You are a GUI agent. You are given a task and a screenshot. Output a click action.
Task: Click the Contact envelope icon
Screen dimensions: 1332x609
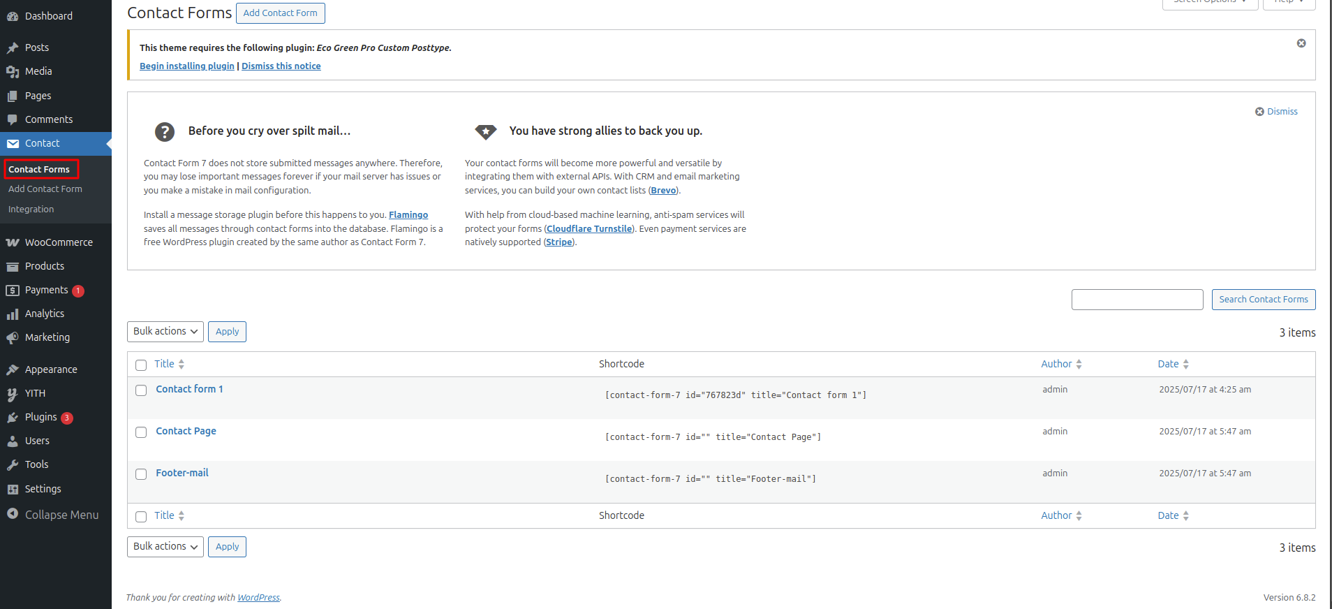coord(13,143)
